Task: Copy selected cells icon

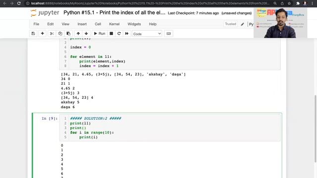Action: click(x=60, y=34)
